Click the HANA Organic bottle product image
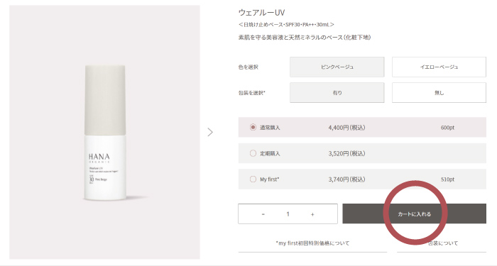Image resolution: width=497 pixels, height=266 pixels. click(105, 133)
